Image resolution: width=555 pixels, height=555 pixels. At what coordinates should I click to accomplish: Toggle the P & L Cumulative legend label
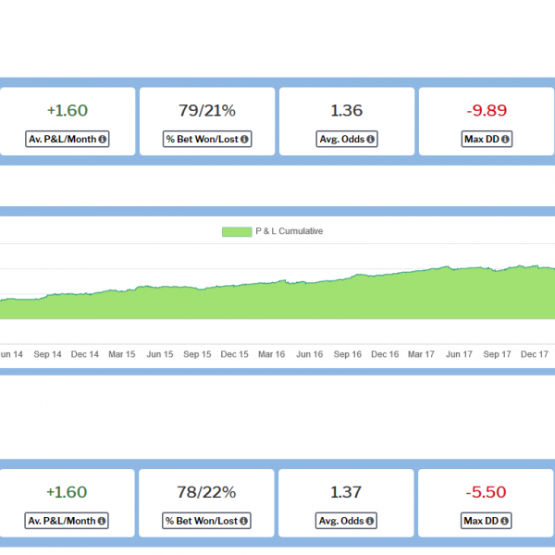(289, 231)
